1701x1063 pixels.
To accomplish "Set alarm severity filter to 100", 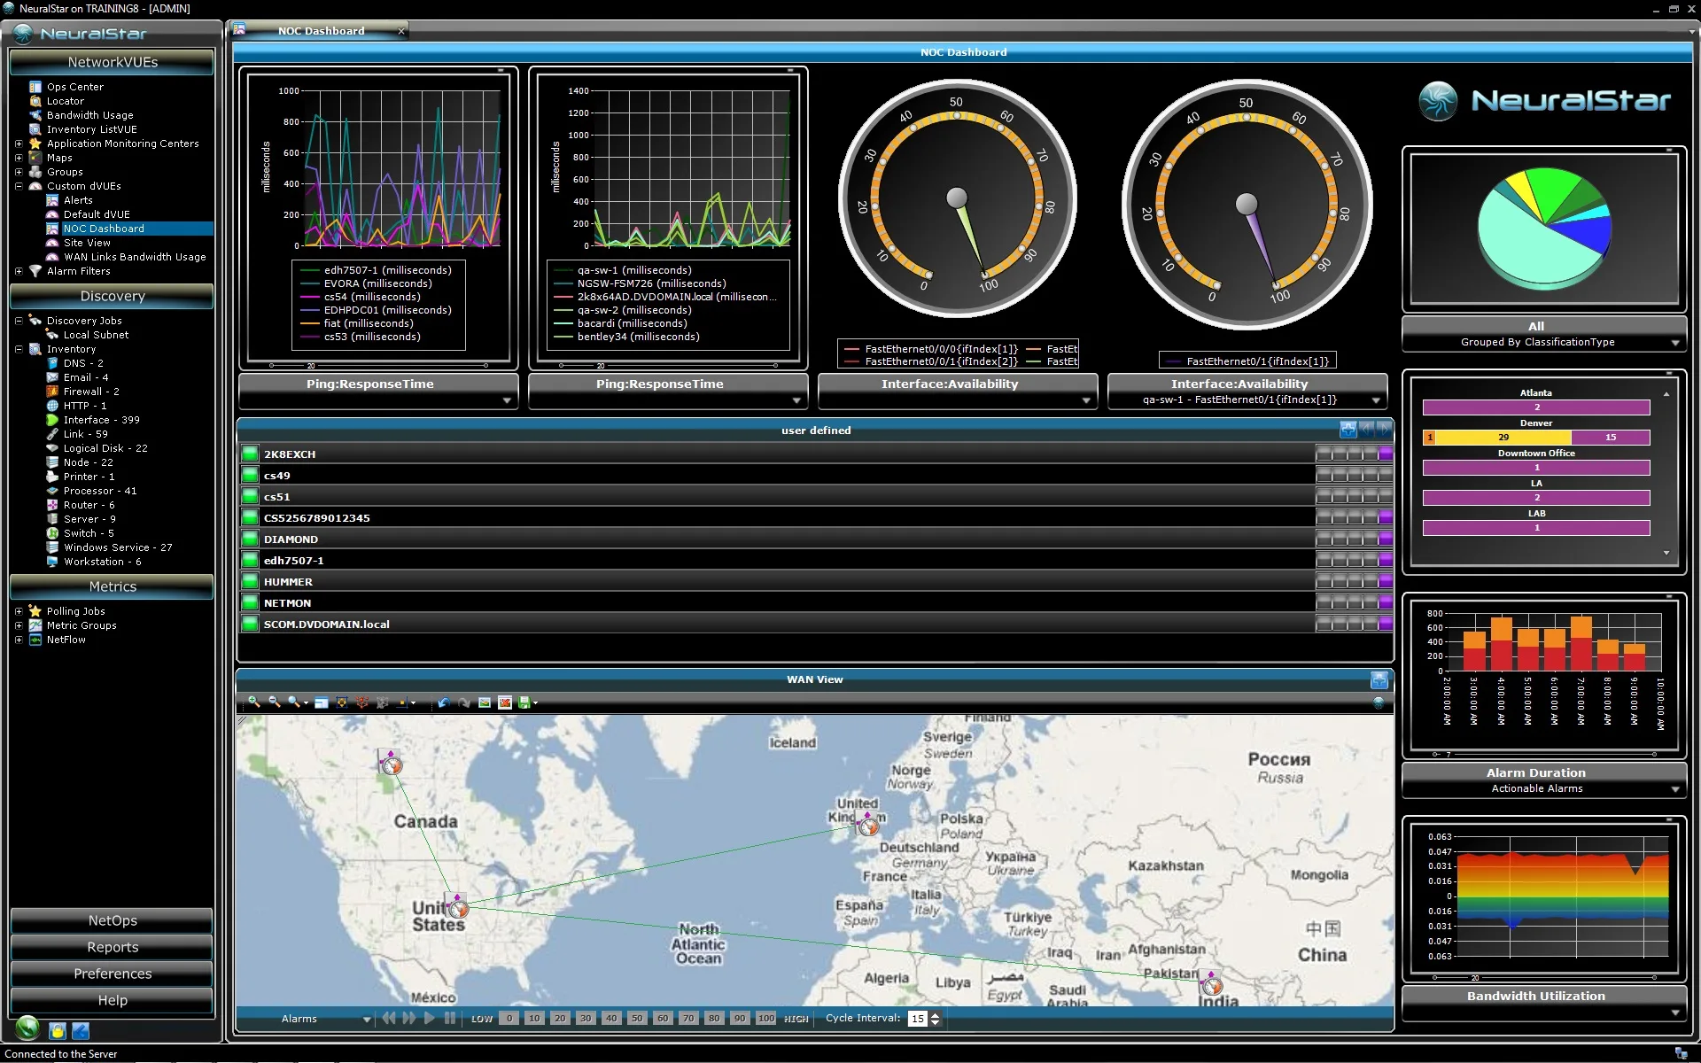I will [x=766, y=1019].
